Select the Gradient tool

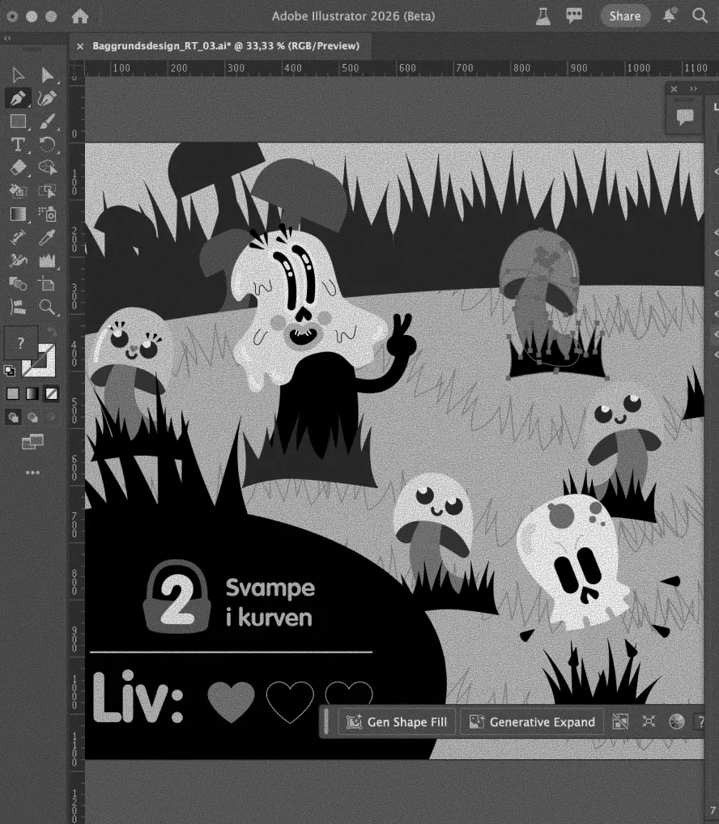click(x=18, y=214)
